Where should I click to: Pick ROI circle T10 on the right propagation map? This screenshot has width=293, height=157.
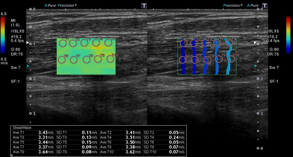pos(231,59)
